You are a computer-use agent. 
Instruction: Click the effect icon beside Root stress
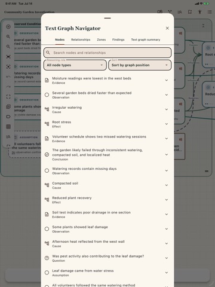(x=47, y=124)
